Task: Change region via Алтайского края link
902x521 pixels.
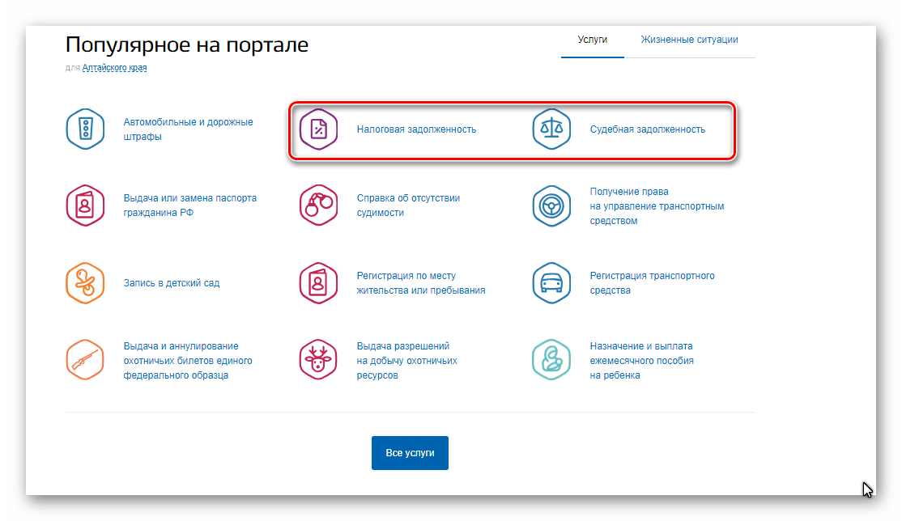Action: (114, 68)
